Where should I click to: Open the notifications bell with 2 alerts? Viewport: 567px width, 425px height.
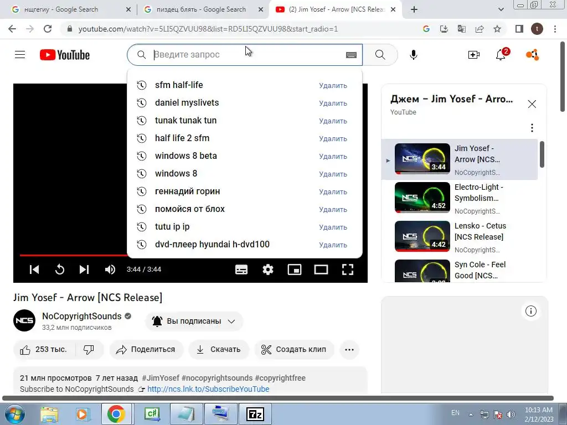[501, 55]
